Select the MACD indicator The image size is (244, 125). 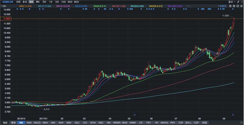37,123
